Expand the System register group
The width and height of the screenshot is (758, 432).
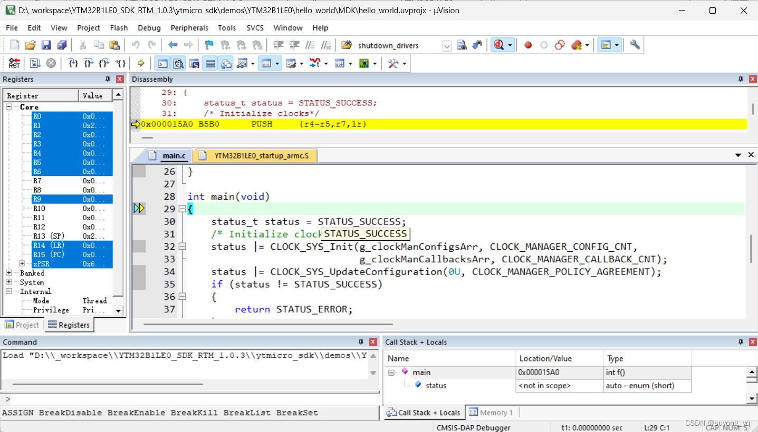point(9,282)
